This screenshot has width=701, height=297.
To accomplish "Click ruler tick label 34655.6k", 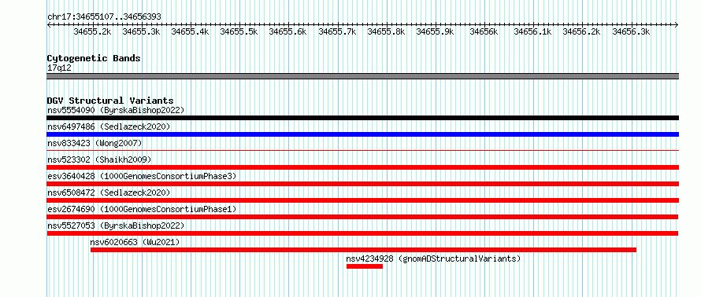I will [x=288, y=32].
